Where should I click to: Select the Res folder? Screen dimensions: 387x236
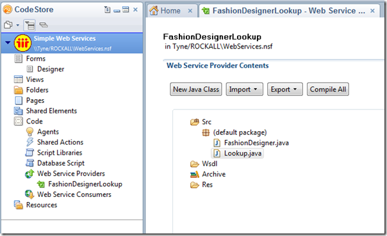tap(208, 185)
